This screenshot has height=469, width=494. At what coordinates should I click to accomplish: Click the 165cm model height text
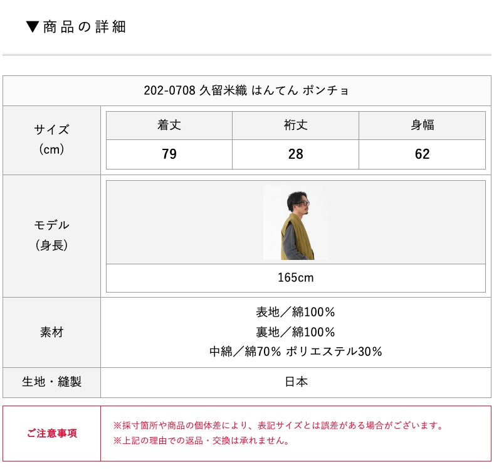click(x=295, y=278)
